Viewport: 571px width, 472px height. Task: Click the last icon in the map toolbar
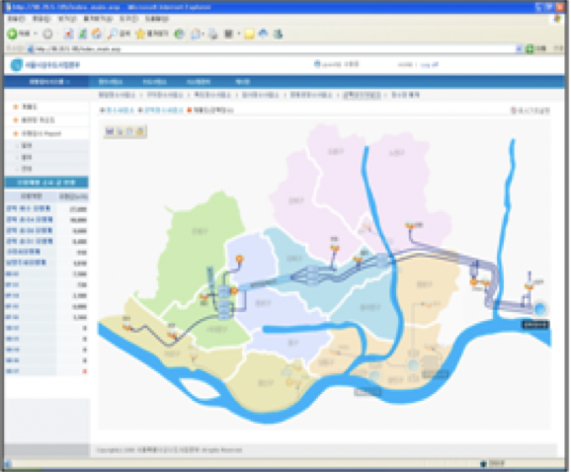coord(140,131)
